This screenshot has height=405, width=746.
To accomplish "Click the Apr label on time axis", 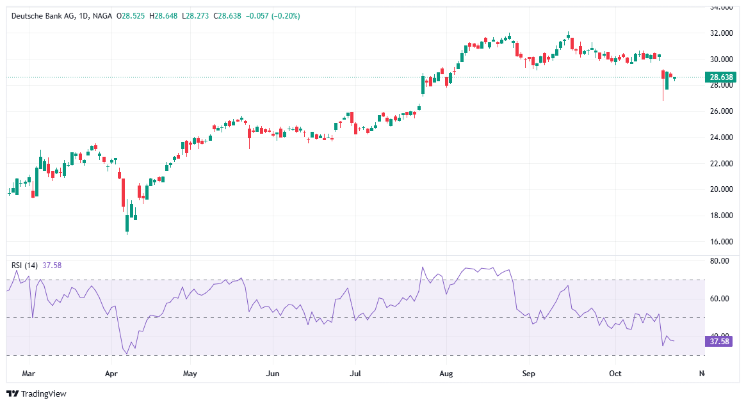I will pos(111,374).
